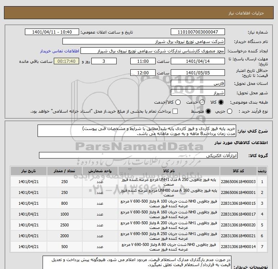Click the تاریخ نیاز column header
This screenshot has height=269, width=278.
click(29, 171)
